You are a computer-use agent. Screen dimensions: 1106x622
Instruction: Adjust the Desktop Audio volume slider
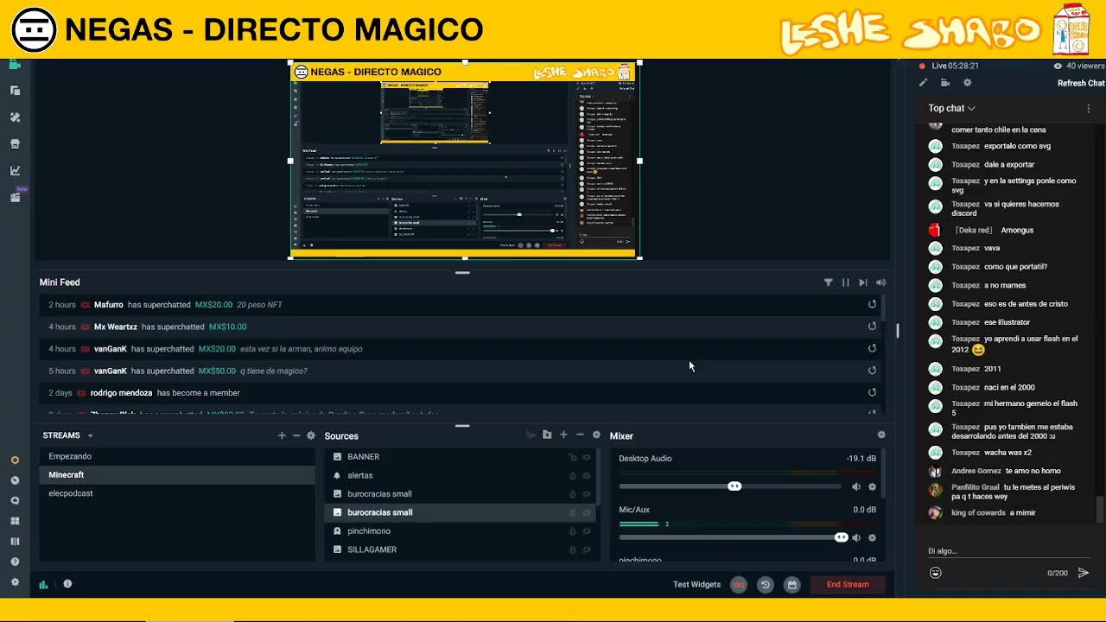click(x=734, y=486)
